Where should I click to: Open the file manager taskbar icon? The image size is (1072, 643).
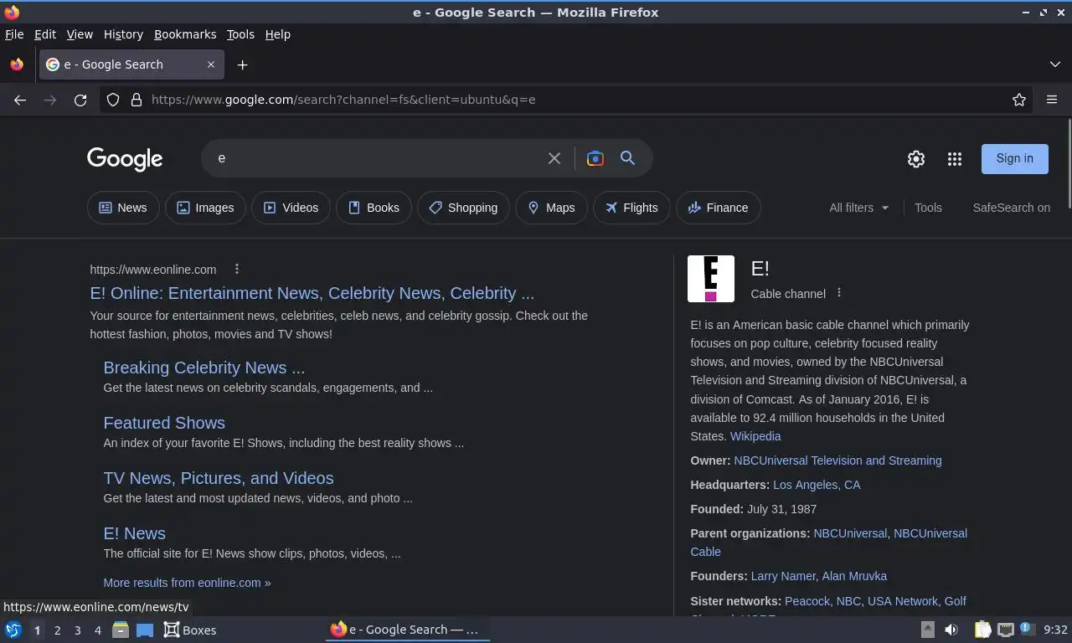121,630
